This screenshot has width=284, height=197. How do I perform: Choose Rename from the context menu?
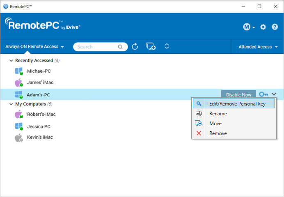[218, 114]
